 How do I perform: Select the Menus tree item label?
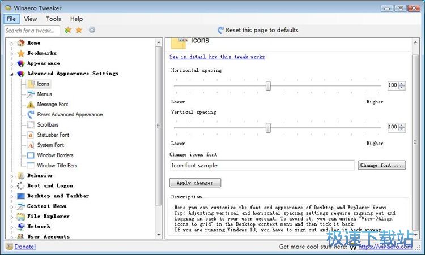44,94
